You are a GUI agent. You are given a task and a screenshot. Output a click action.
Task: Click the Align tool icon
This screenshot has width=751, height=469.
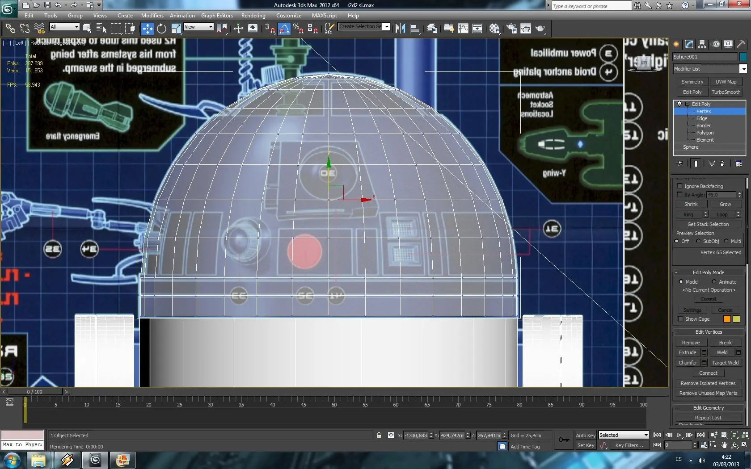click(x=415, y=29)
